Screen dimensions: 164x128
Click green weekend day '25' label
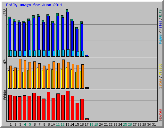coord(125,124)
